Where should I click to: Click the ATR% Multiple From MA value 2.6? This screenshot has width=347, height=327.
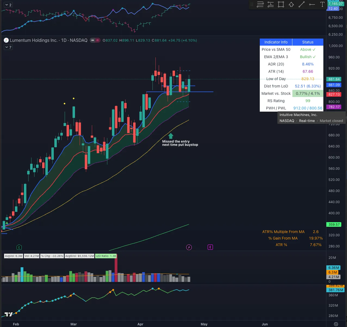(316, 232)
